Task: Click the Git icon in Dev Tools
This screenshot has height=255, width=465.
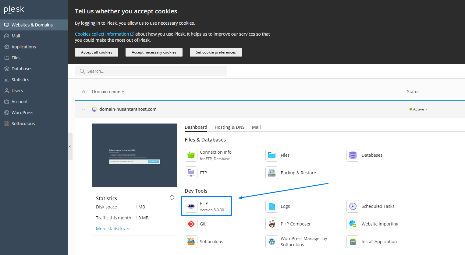Action: tap(191, 224)
